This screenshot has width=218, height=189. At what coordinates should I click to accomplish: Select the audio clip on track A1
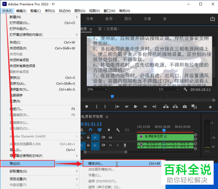point(165,145)
